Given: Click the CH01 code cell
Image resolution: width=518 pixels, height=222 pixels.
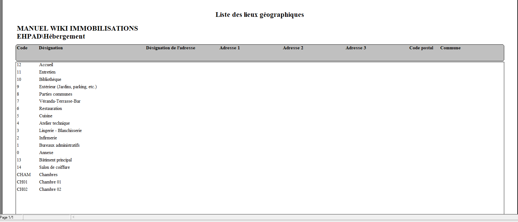Looking at the screenshot, I should coord(22,182).
